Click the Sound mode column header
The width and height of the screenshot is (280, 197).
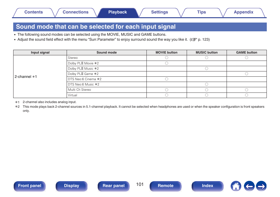[107, 53]
